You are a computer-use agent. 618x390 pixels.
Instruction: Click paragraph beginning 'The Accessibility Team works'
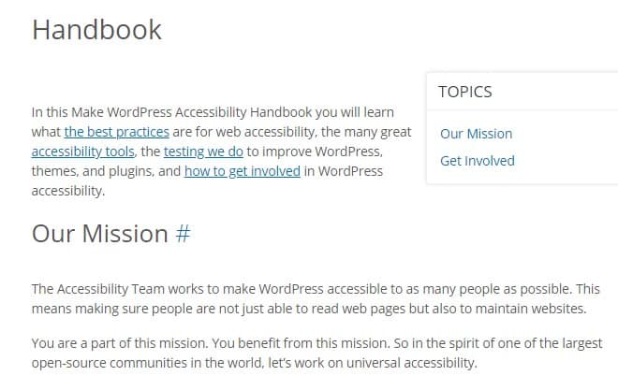[281, 289]
